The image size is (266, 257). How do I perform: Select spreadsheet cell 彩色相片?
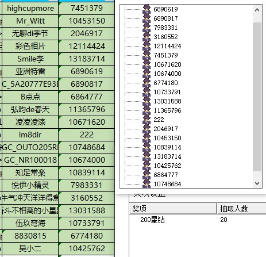click(x=30, y=46)
